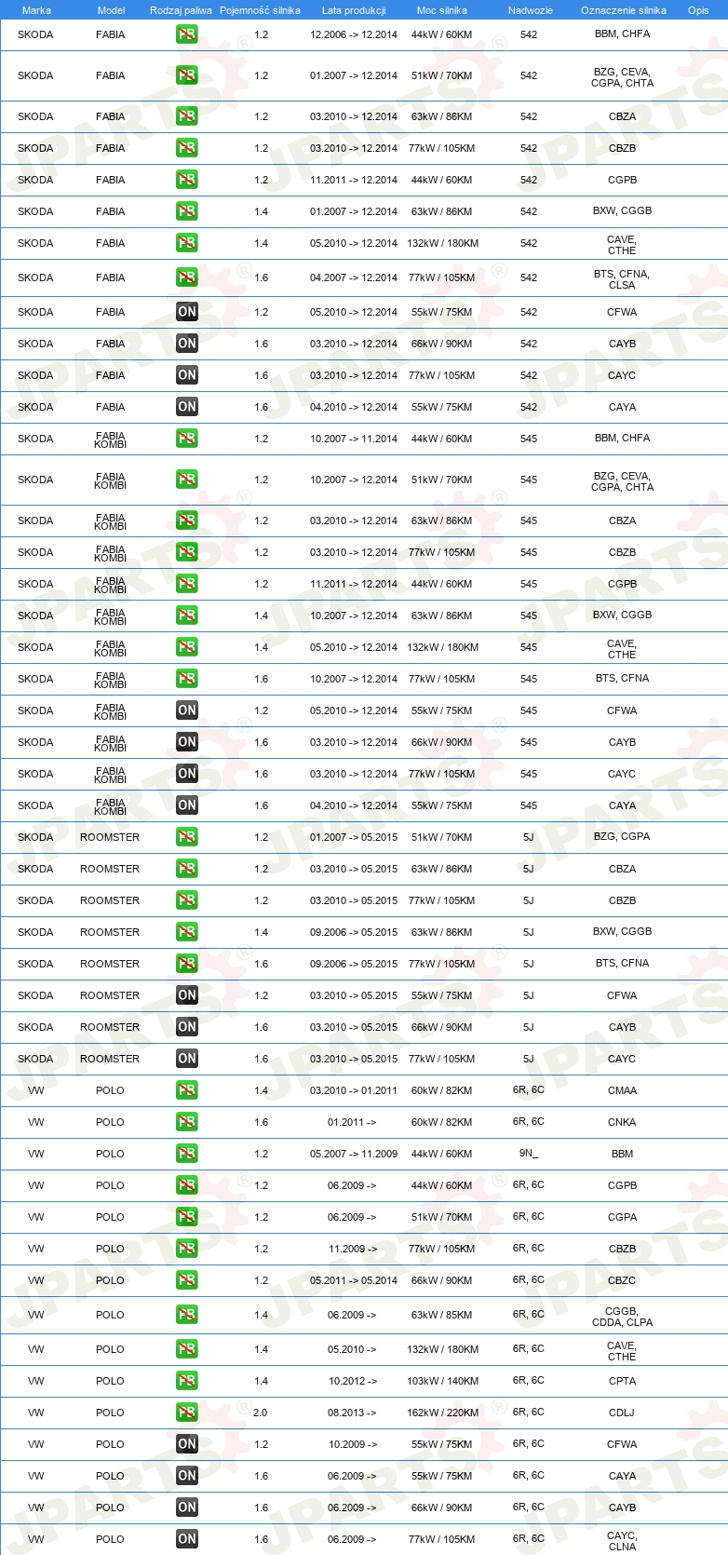This screenshot has width=728, height=1555.
Task: Click the date range 05.2011 -> 05.2014
Action: (354, 1280)
